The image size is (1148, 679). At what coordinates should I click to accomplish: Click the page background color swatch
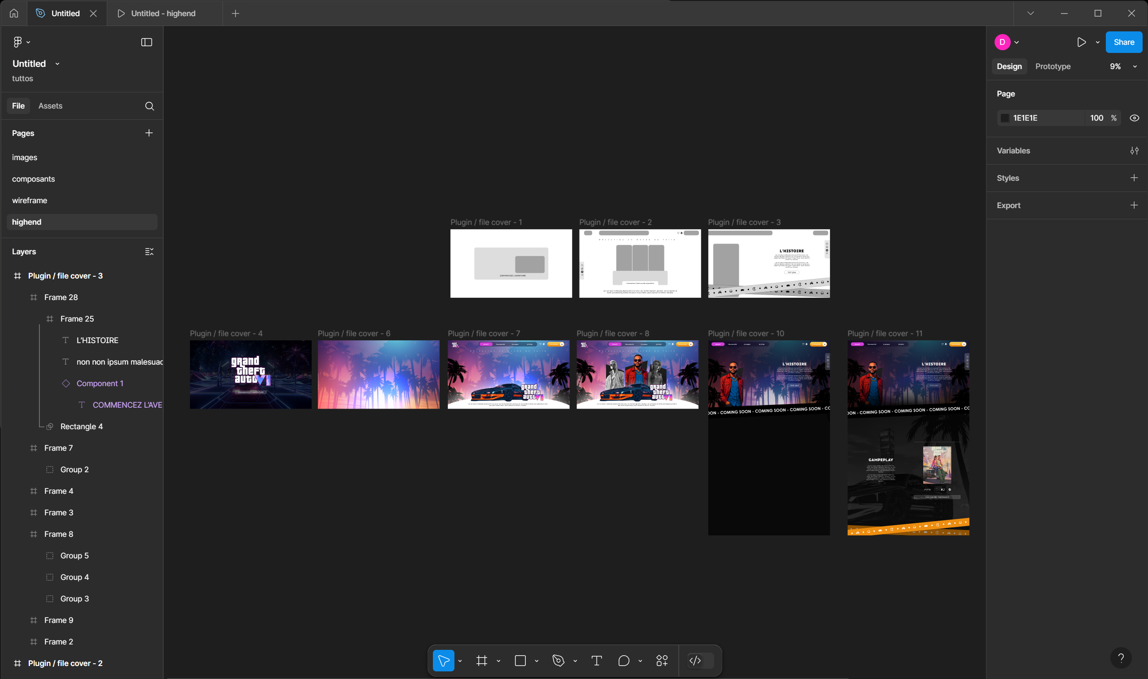1005,118
